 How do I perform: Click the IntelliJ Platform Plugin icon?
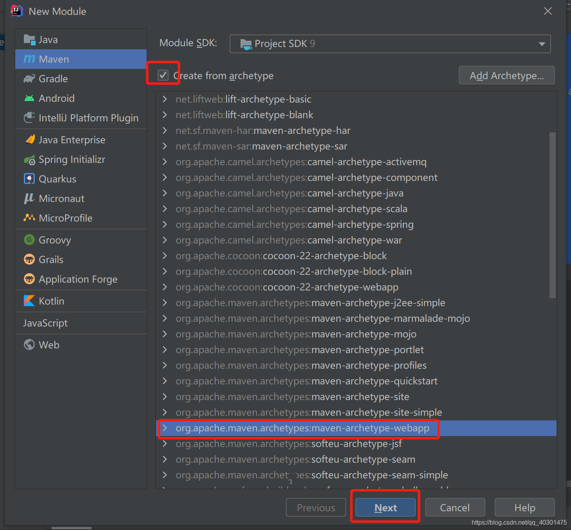pos(29,117)
